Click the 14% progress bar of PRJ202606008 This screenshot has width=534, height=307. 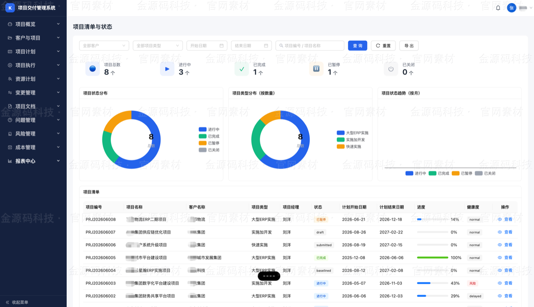[433, 220]
